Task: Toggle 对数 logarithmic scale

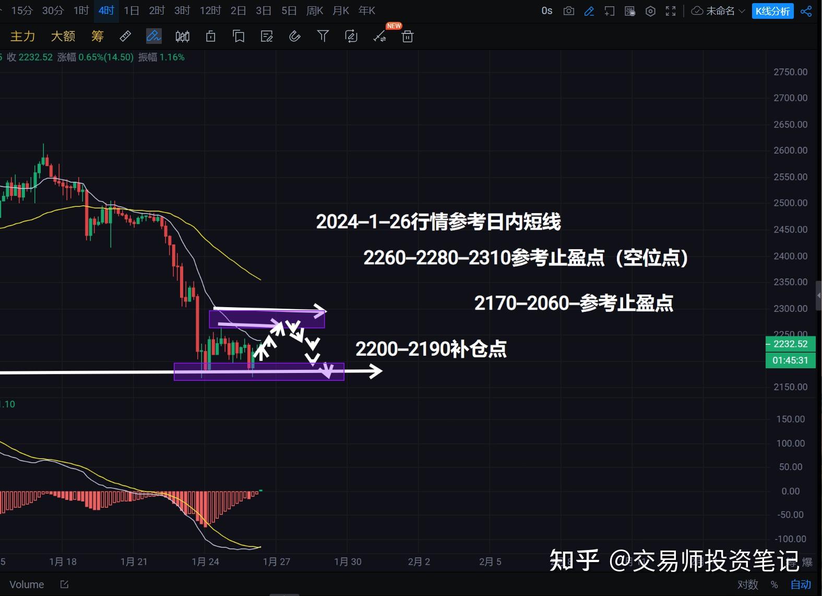Action: pos(747,585)
